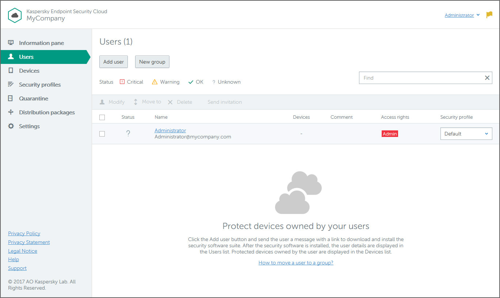Open Security profiles in sidebar
500x298 pixels.
(40, 84)
